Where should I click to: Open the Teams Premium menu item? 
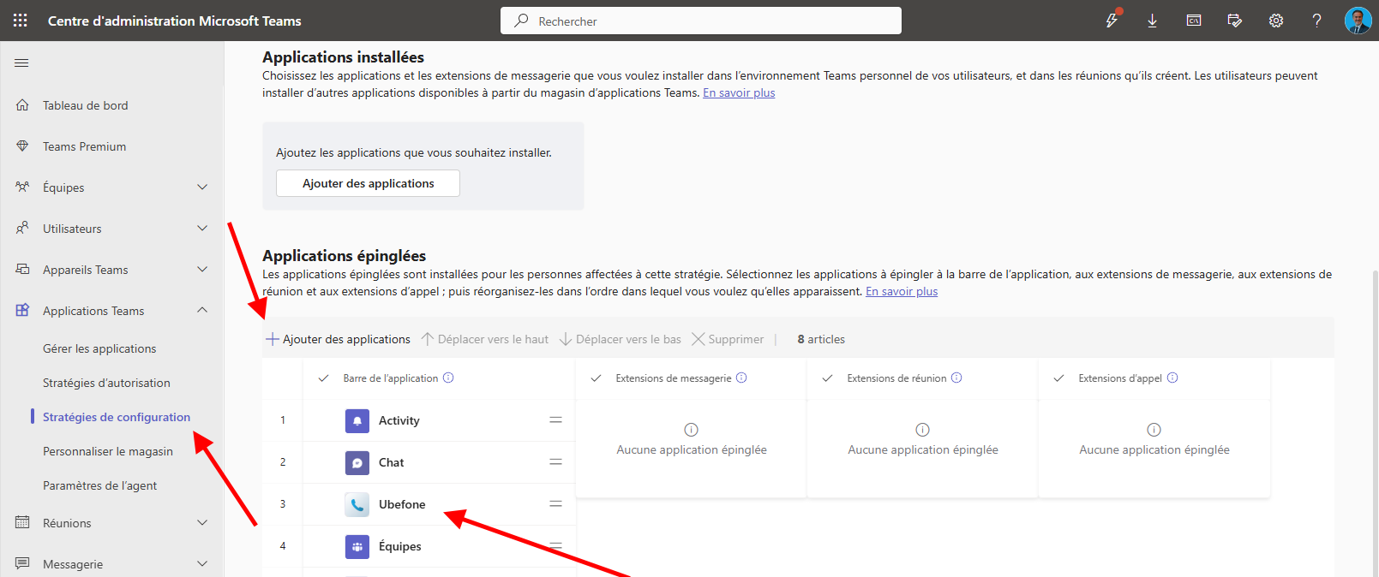click(x=85, y=146)
